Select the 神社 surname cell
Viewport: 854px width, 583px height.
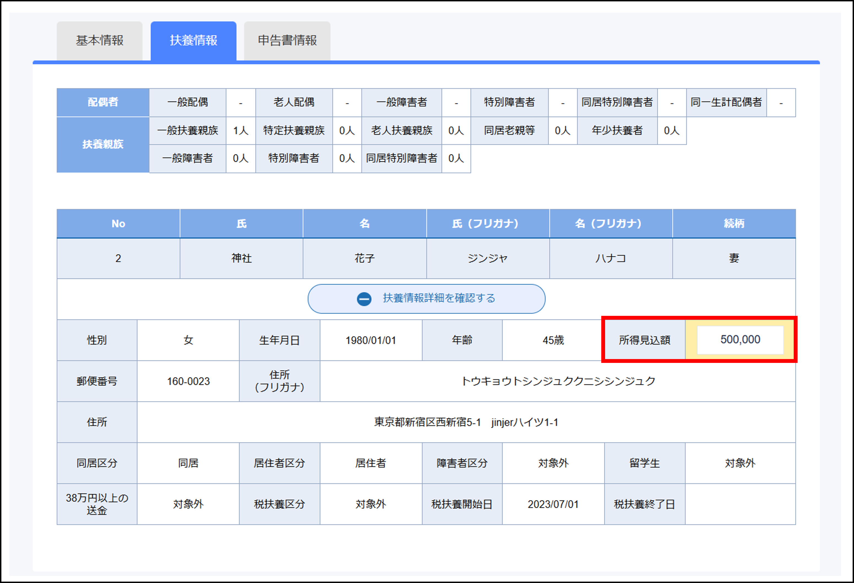(x=241, y=258)
